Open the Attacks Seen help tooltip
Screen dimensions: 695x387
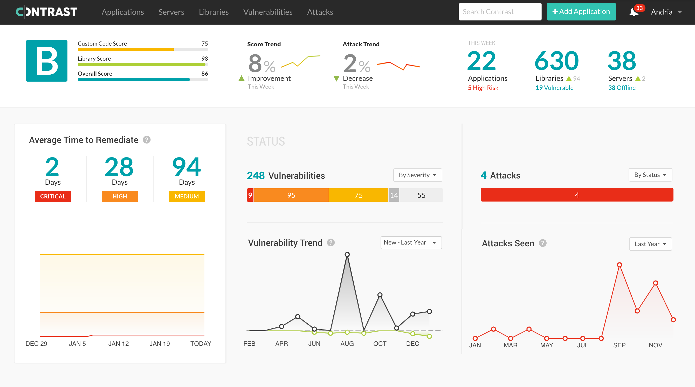543,243
